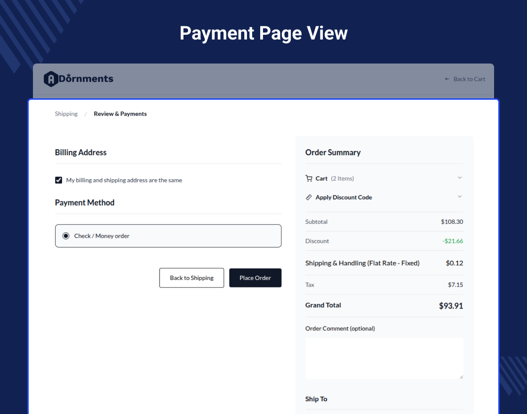Click the Dornments brand name text
The image size is (527, 414).
86,79
